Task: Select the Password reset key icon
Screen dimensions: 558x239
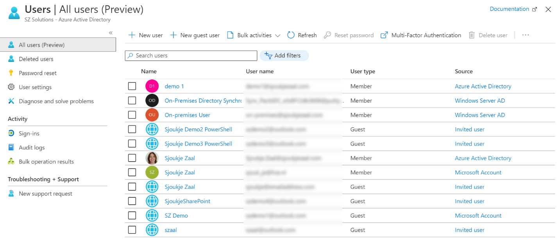Action: coord(11,73)
